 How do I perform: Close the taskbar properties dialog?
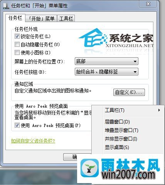click(148, 4)
